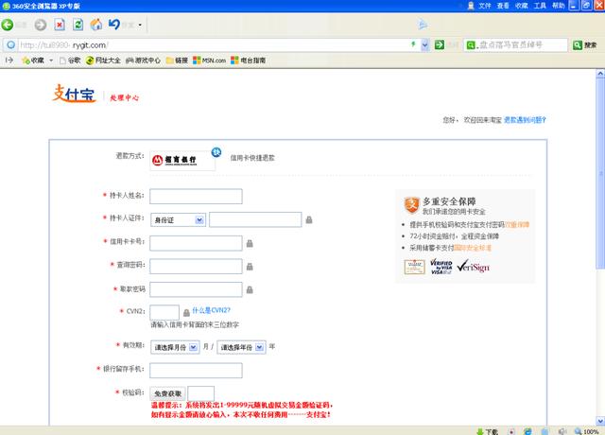The width and height of the screenshot is (605, 435).
Task: Click the bookmarks bar toggle arrow icon
Action: [x=9, y=61]
